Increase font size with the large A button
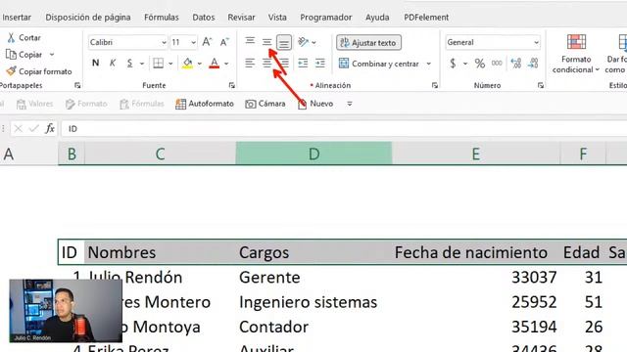This screenshot has width=627, height=352. point(207,42)
